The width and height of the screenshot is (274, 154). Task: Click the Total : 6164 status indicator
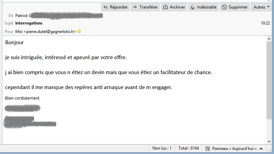(x=189, y=148)
